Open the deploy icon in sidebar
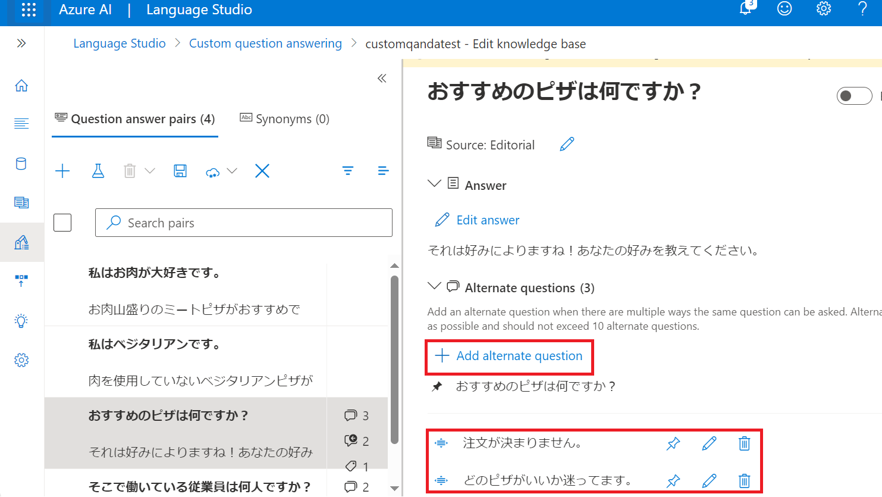This screenshot has width=882, height=497. [x=21, y=280]
